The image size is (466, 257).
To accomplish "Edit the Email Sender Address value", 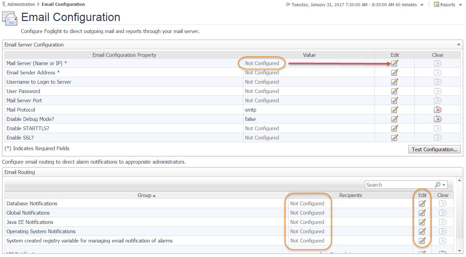I will (395, 73).
